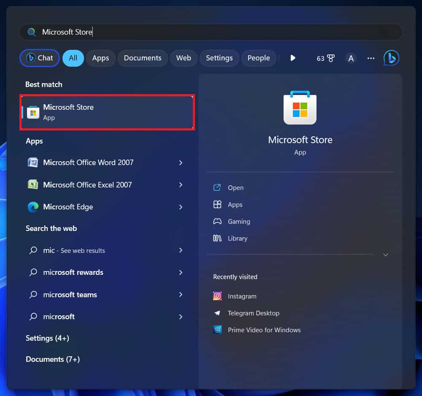Click the Microsoft Store best match result
422x396 pixels.
point(107,112)
